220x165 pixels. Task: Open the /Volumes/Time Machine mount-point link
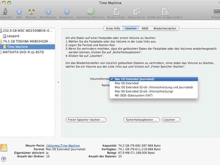pyautogui.click(x=63, y=146)
